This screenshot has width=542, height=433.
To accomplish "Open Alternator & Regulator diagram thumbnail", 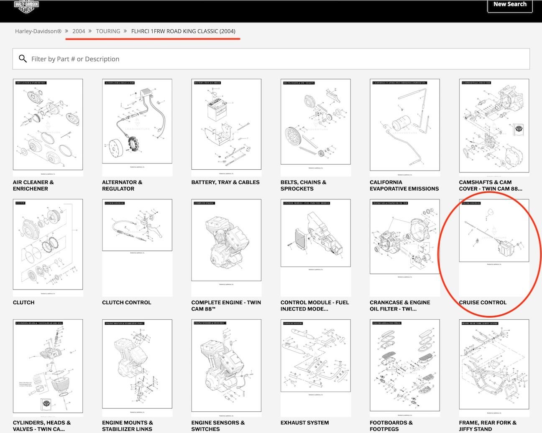I will (x=137, y=122).
